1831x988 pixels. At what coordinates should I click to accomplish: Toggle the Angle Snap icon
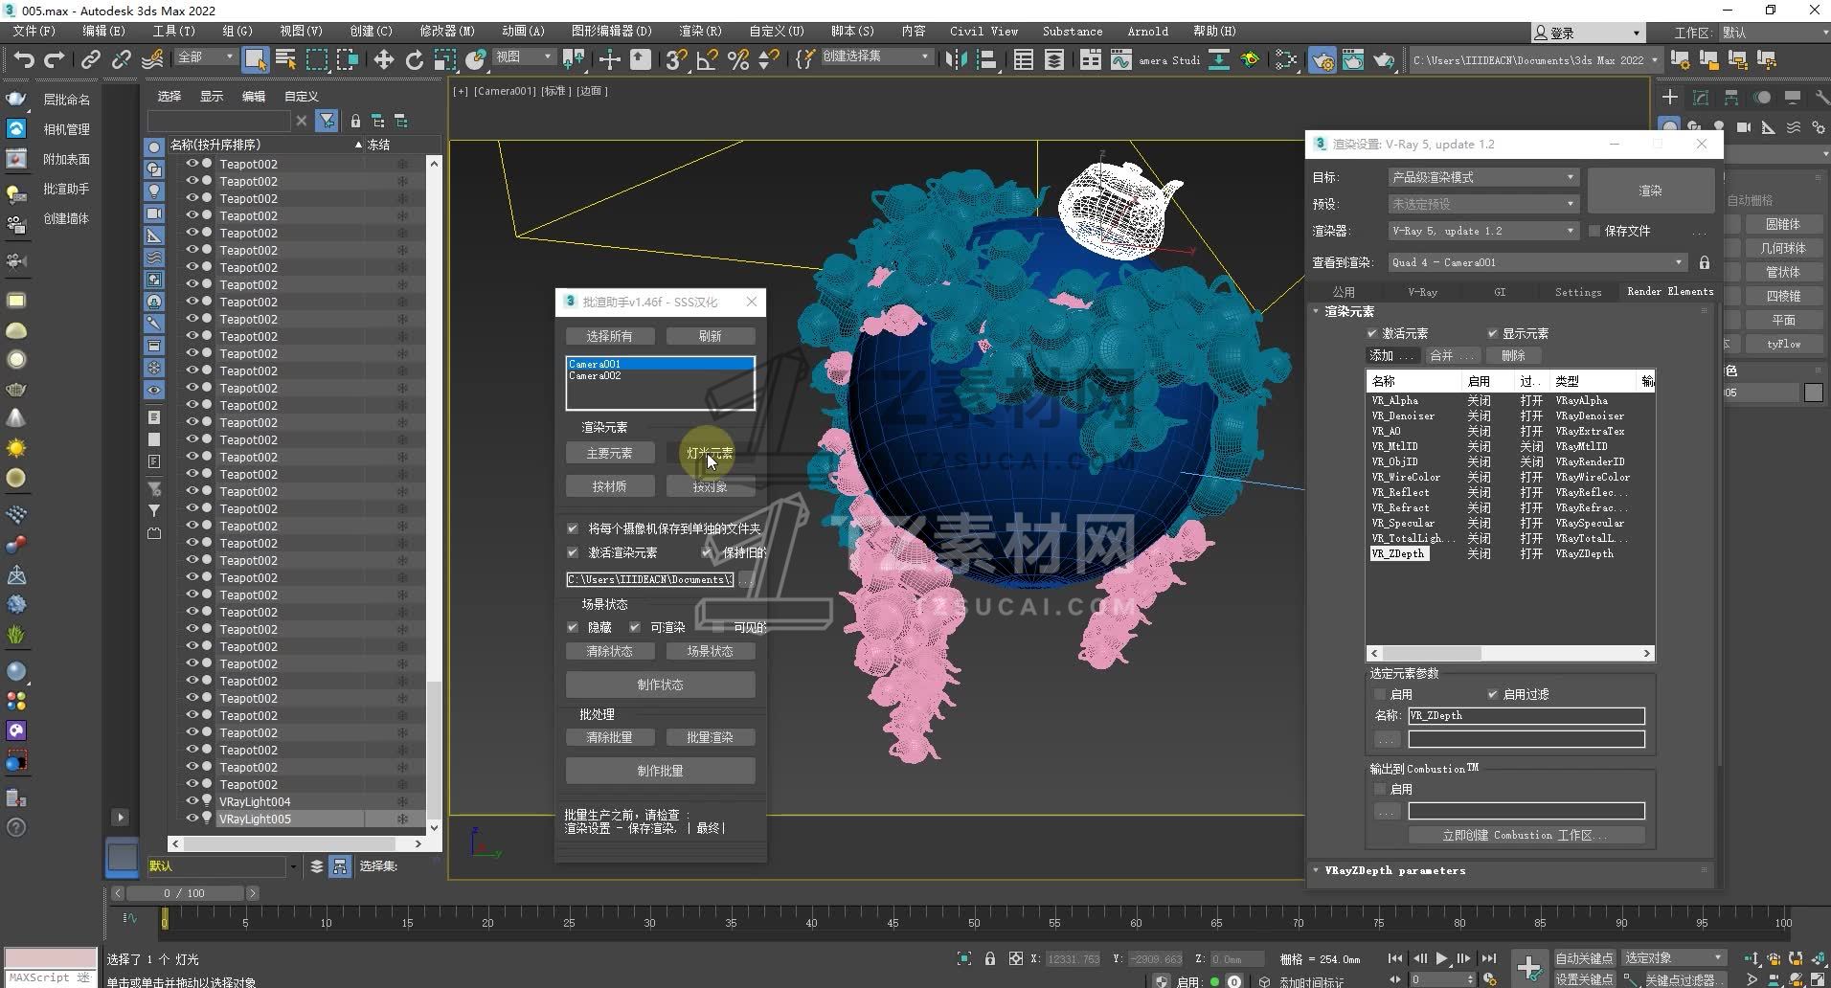[x=707, y=60]
